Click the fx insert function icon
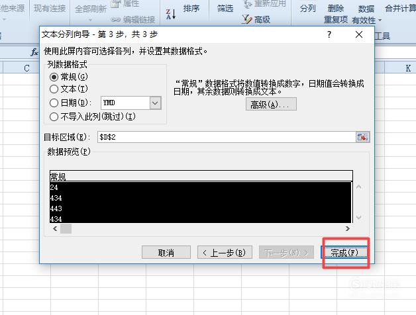Image resolution: width=416 pixels, height=315 pixels. [x=34, y=52]
